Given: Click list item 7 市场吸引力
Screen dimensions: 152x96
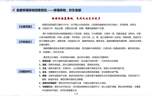Looking at the screenshot, I should [x=90, y=89].
